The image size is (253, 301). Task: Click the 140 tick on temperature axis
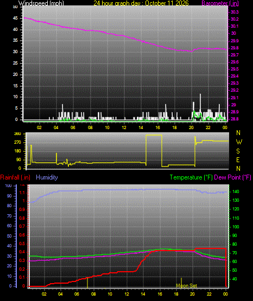point(236,191)
